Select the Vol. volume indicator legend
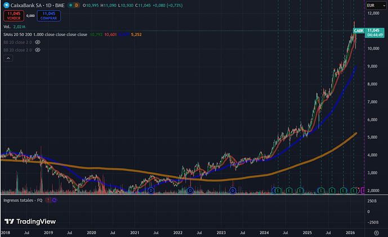Viewport: 388px width, 237px height. pos(7,26)
